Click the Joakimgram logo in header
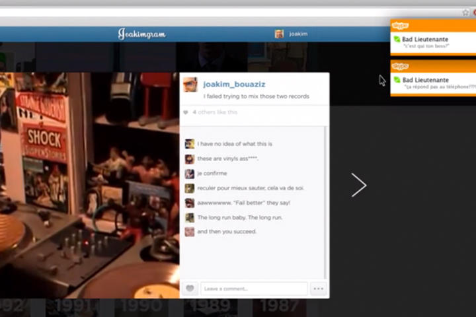The image size is (476, 317). 141,34
